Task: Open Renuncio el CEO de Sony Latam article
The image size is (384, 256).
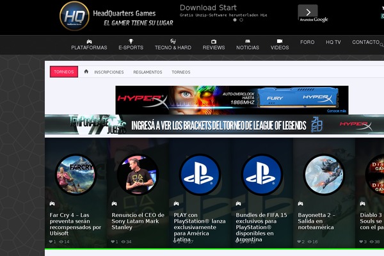Action: pos(138,221)
